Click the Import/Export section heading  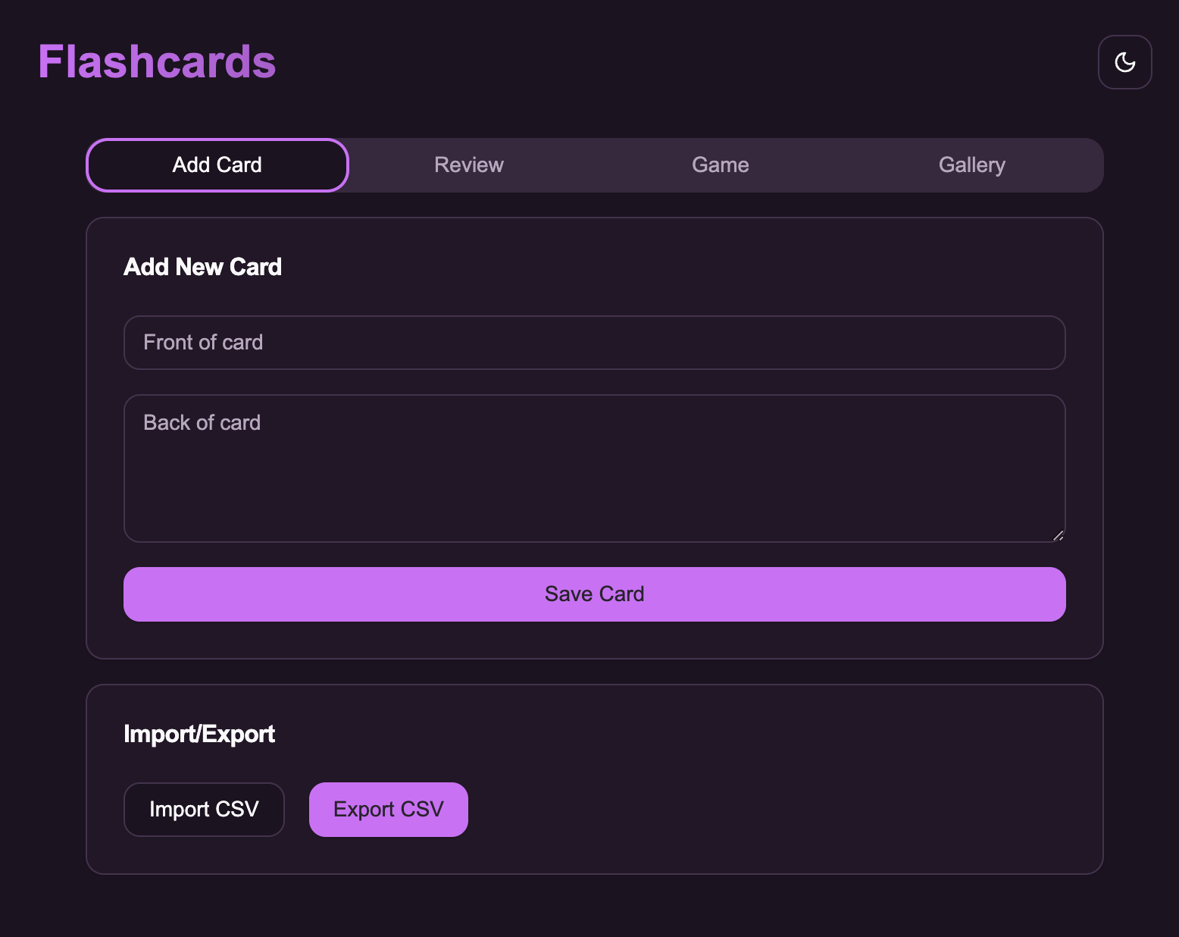pos(199,734)
